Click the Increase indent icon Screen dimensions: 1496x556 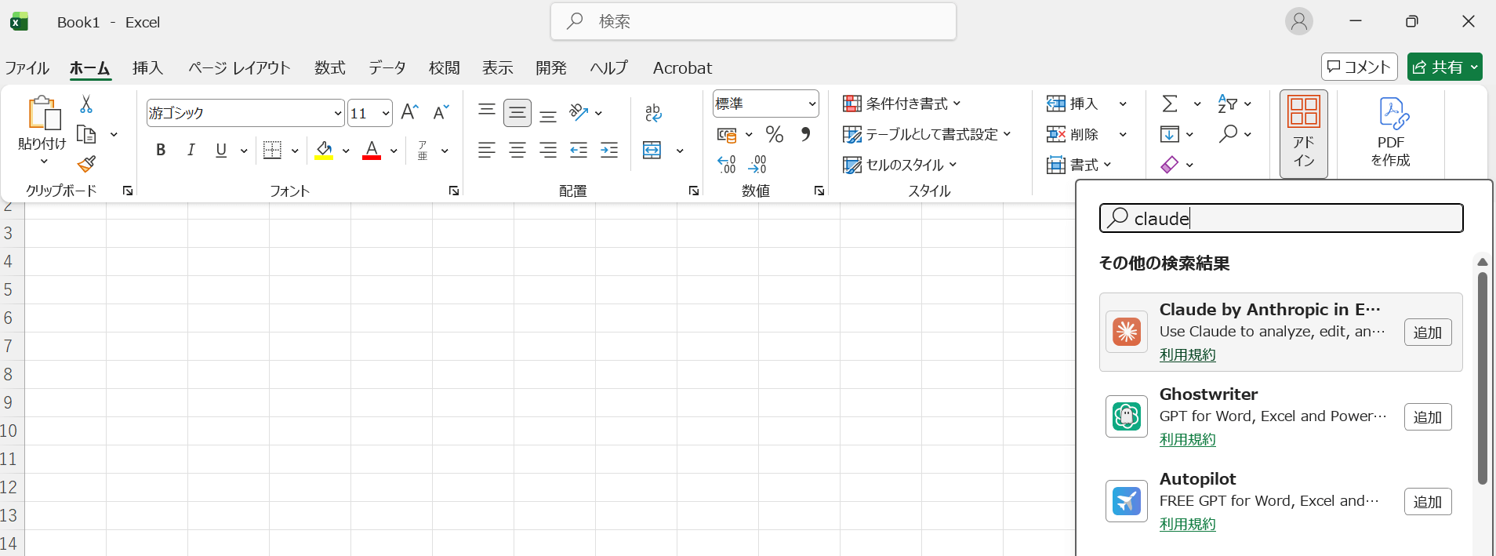609,151
